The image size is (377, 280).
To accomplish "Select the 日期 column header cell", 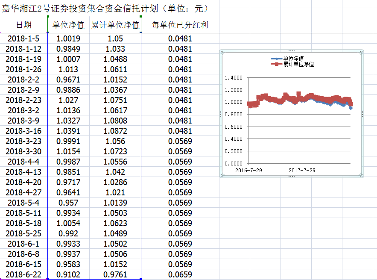I will pyautogui.click(x=24, y=25).
